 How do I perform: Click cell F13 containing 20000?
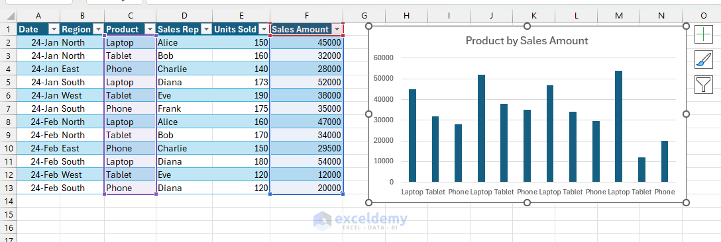(x=307, y=188)
